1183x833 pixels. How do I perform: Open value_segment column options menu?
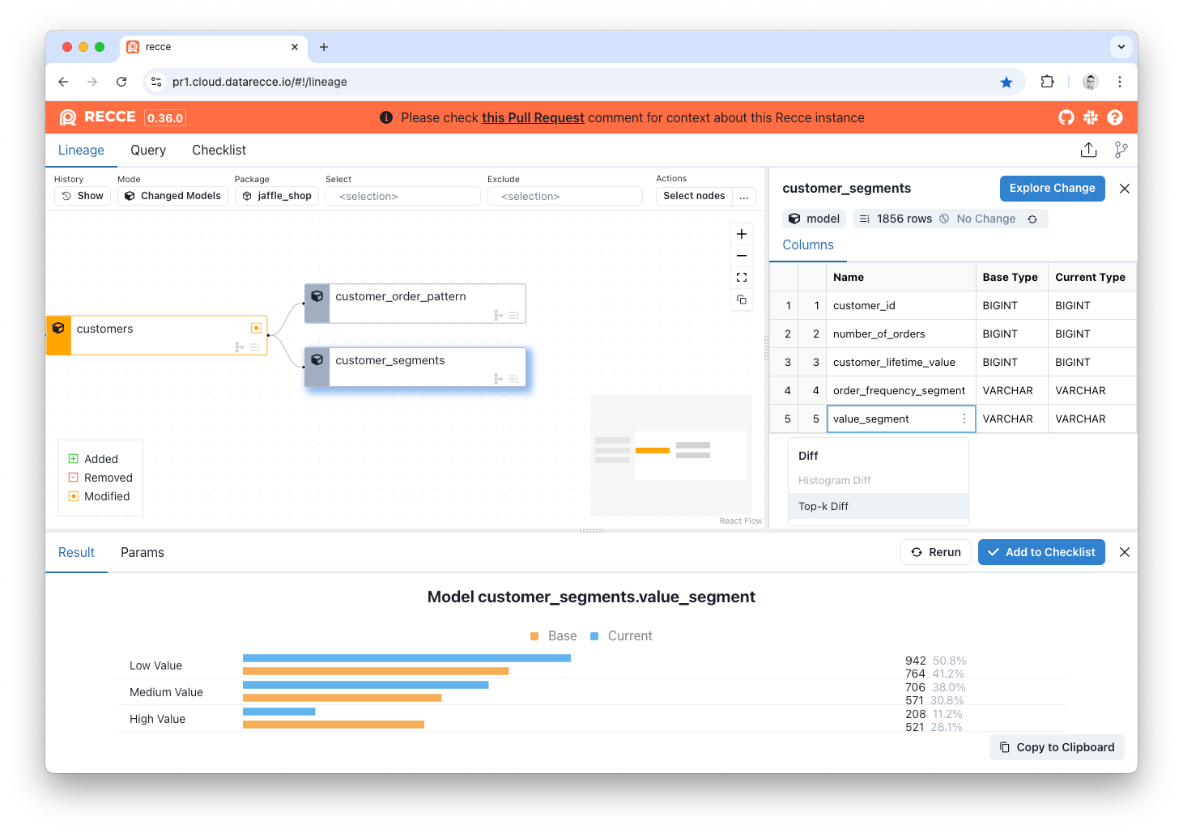tap(964, 419)
